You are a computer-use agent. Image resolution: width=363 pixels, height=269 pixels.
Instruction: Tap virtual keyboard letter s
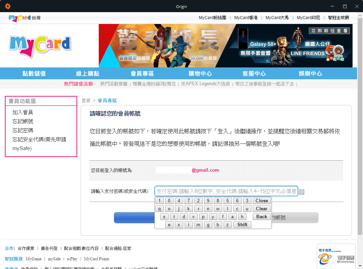[164, 217]
